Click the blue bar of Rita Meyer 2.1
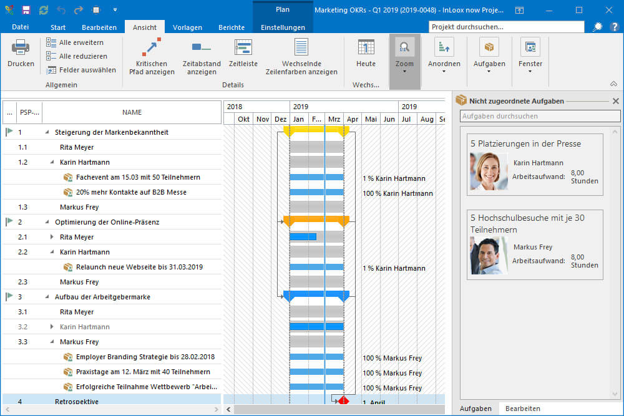Viewport: 624px width, 416px height. (x=303, y=237)
